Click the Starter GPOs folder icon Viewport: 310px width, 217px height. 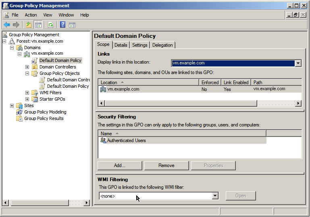(x=35, y=99)
